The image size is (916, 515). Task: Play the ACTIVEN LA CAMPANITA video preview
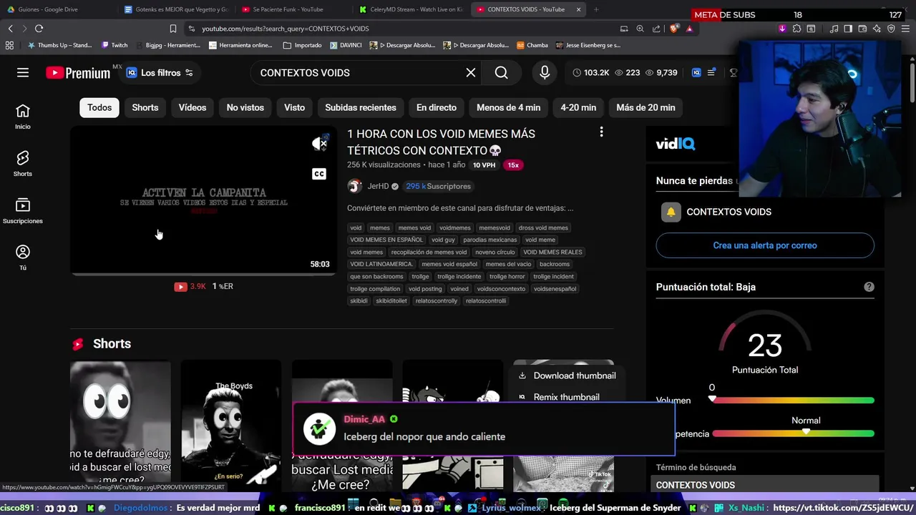203,200
